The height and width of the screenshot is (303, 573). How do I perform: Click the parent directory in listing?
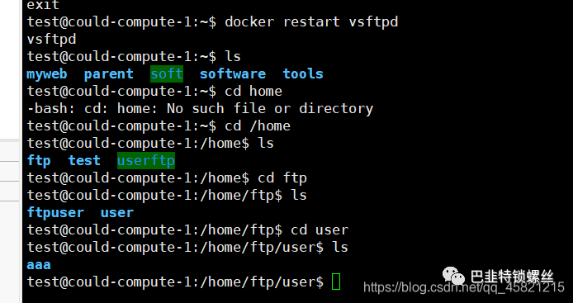coord(108,74)
